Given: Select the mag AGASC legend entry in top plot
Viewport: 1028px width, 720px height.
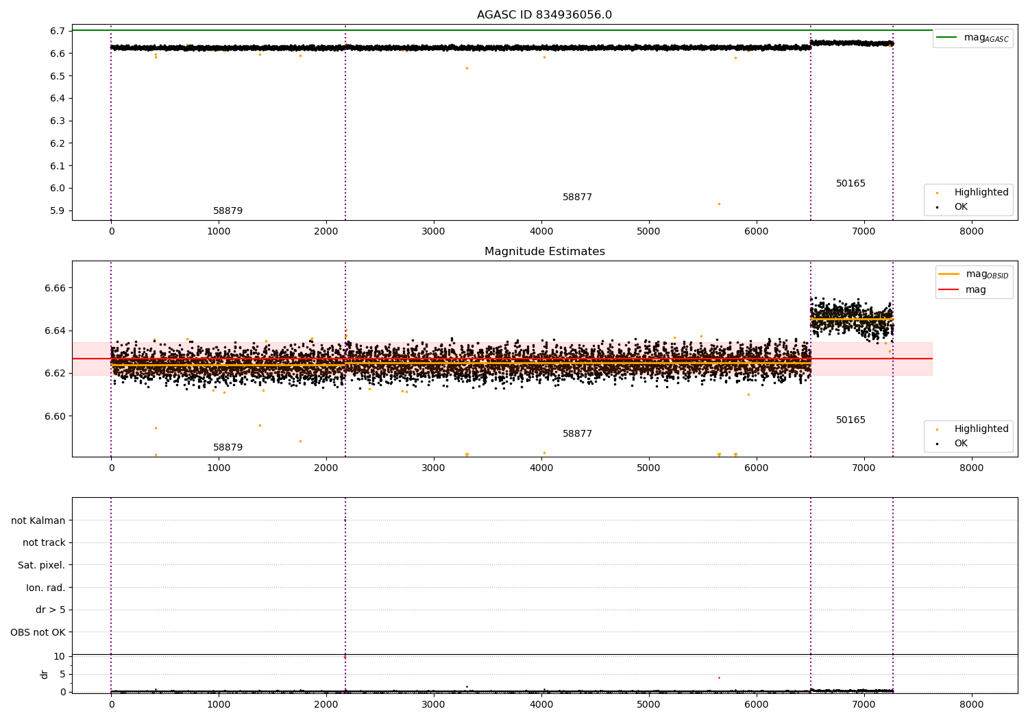Looking at the screenshot, I should point(972,38).
